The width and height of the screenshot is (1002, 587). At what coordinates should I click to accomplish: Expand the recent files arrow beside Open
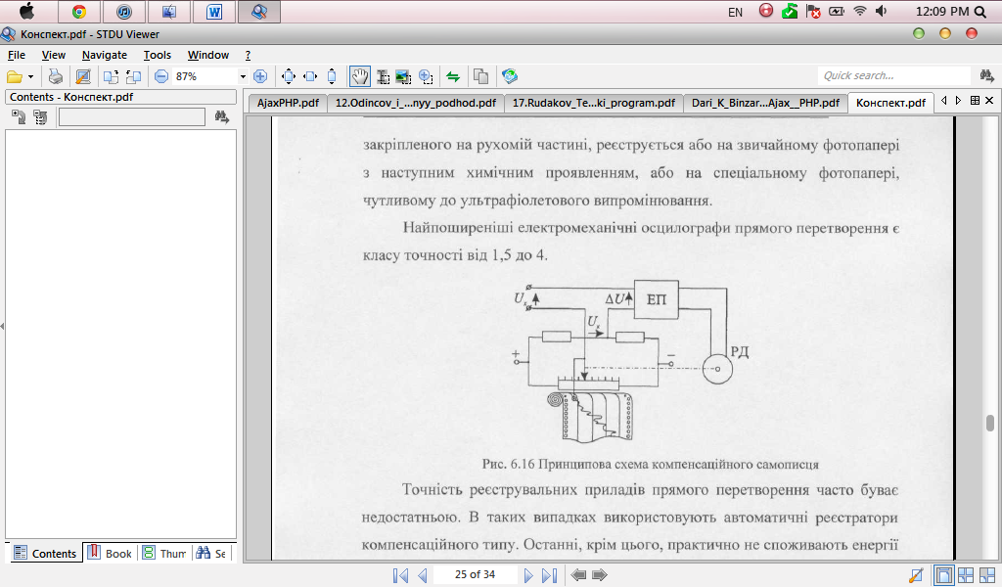tap(30, 76)
